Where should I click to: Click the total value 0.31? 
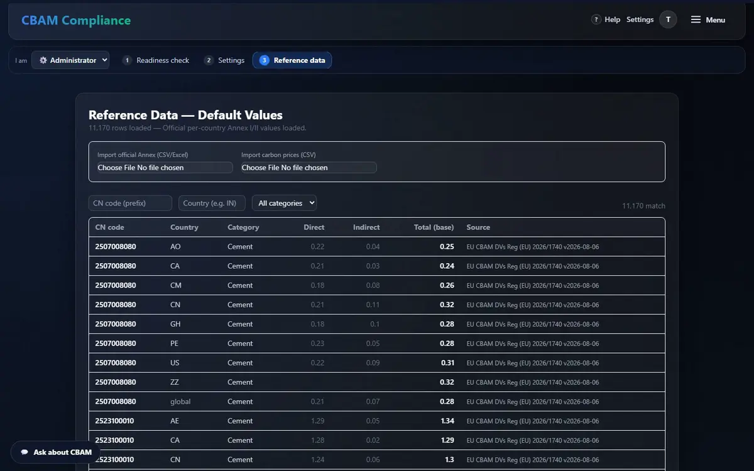coord(447,363)
